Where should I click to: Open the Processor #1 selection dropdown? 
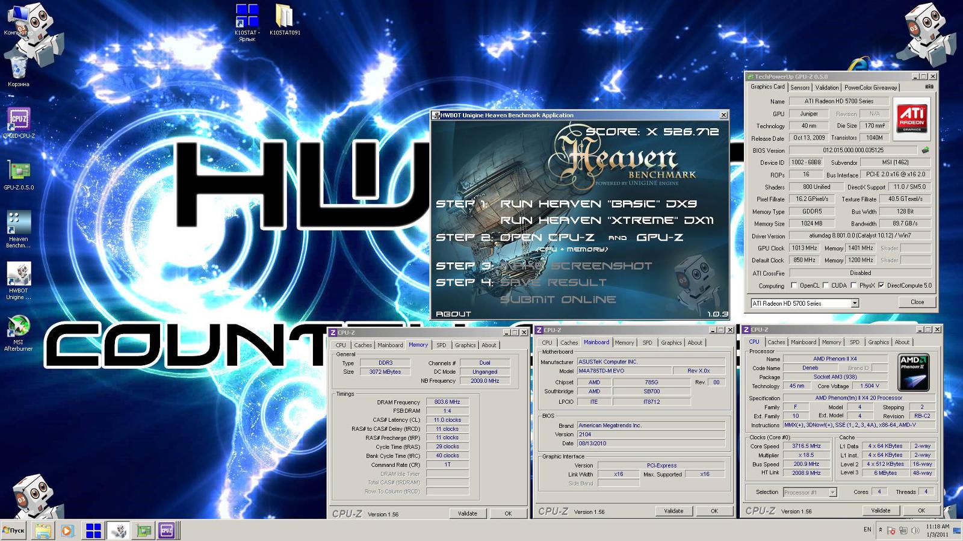coord(833,492)
